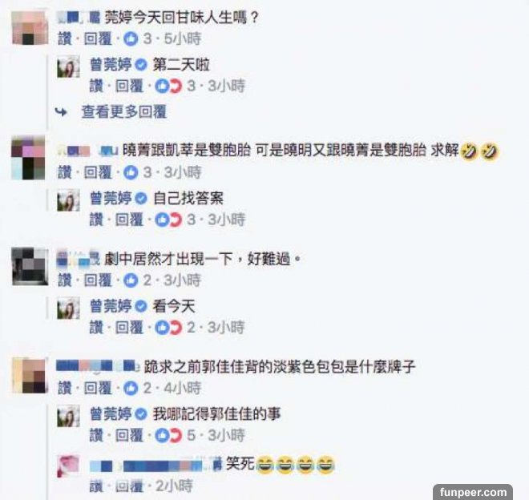Click the verified badge beside the 看今天 reply
This screenshot has height=500, width=529.
coord(141,306)
